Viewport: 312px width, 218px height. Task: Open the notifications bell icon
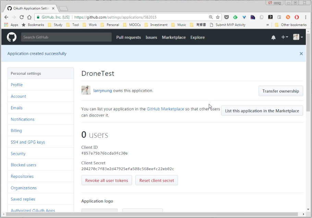[x=273, y=37]
